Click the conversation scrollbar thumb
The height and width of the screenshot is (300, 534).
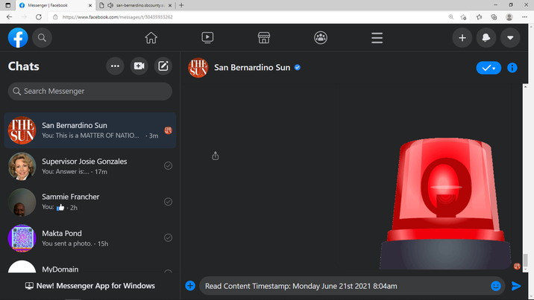[526, 261]
